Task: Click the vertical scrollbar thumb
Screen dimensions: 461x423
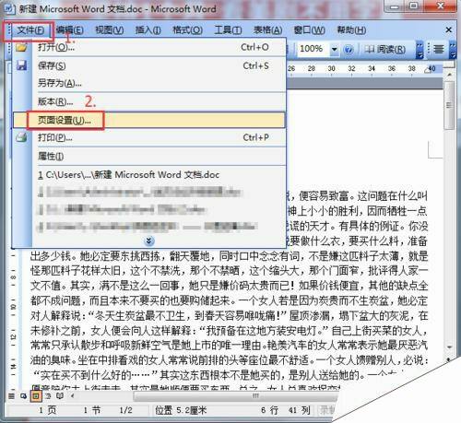Action: pos(449,105)
